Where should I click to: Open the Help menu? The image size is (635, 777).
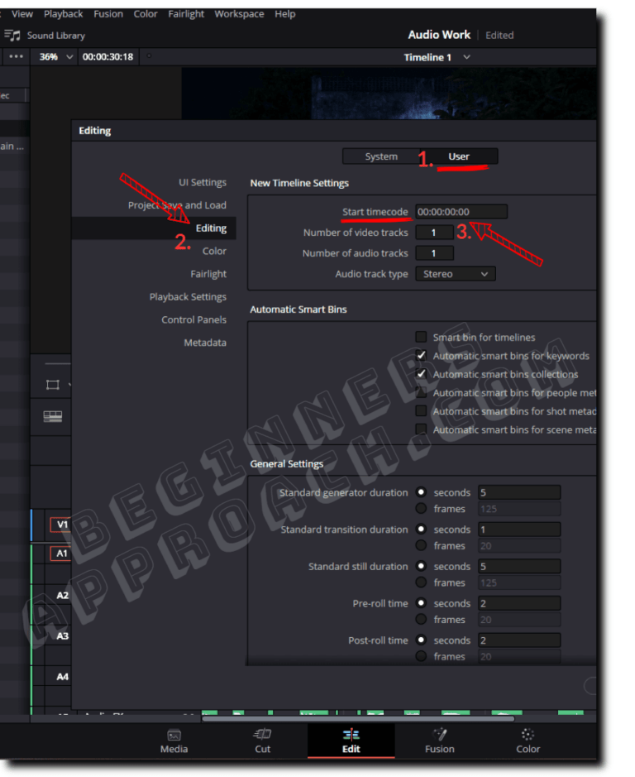tap(284, 14)
